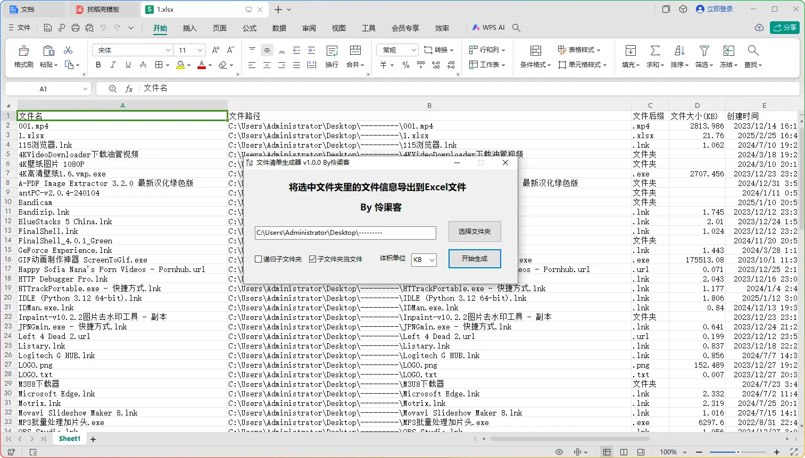The height and width of the screenshot is (458, 805).
Task: Click the 选择文件夹 button
Action: pyautogui.click(x=474, y=232)
